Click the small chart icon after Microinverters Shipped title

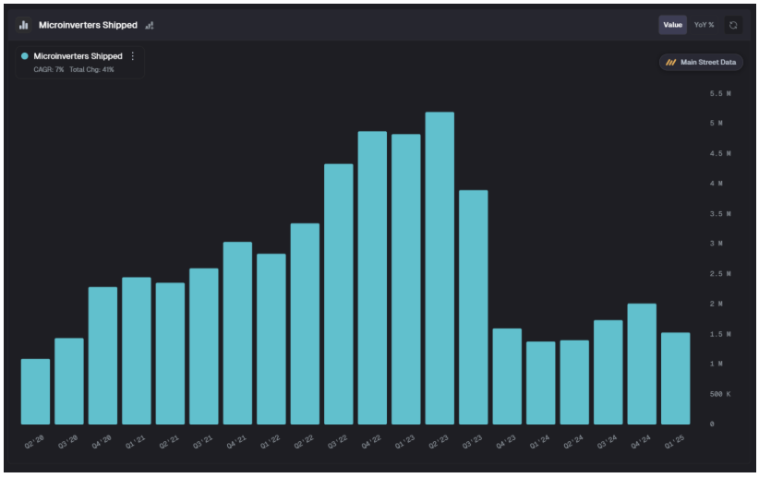click(x=150, y=25)
